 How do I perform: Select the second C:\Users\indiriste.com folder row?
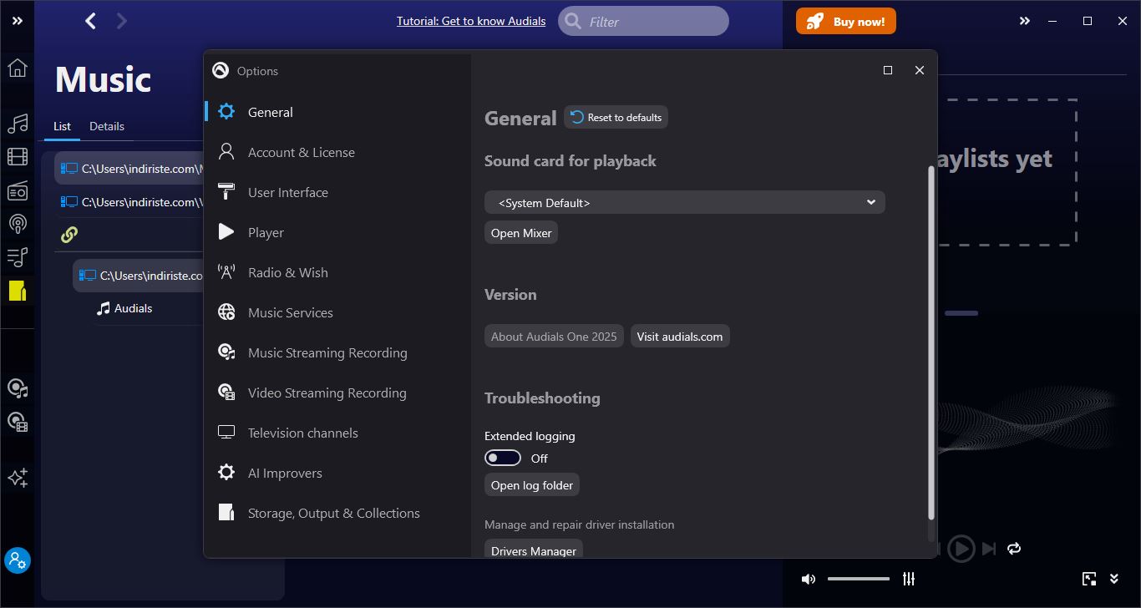point(129,202)
